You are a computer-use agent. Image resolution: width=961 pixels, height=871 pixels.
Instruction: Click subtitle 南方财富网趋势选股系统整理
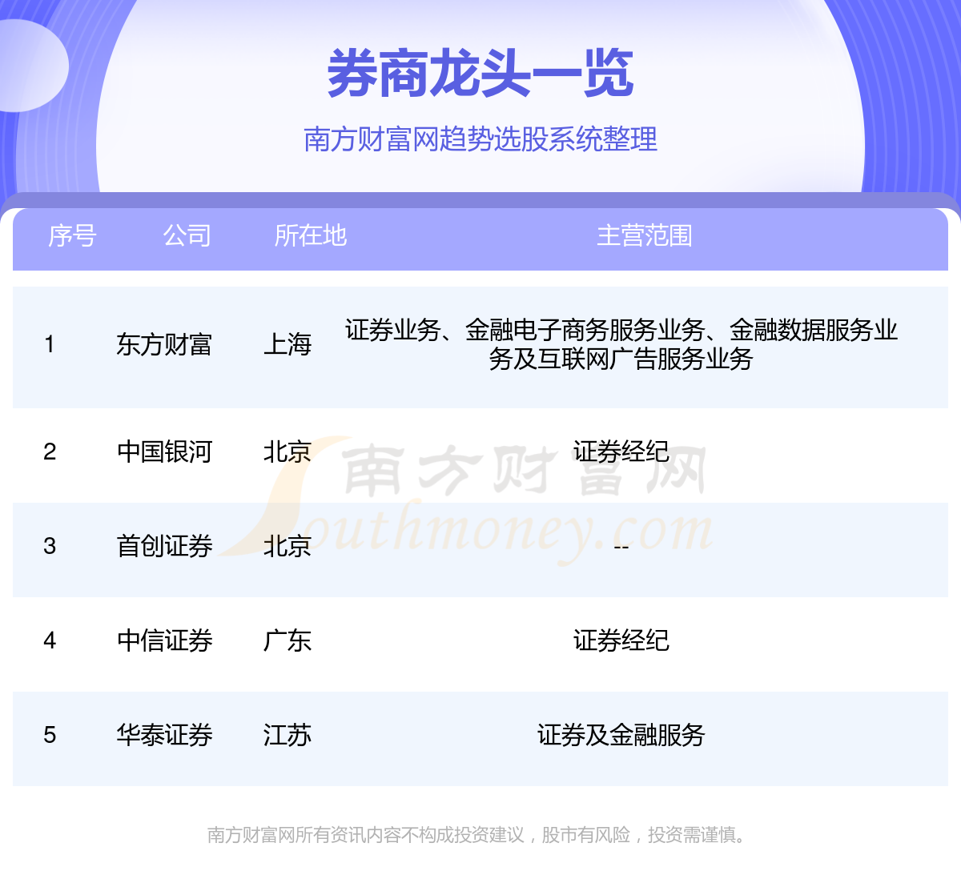[480, 139]
